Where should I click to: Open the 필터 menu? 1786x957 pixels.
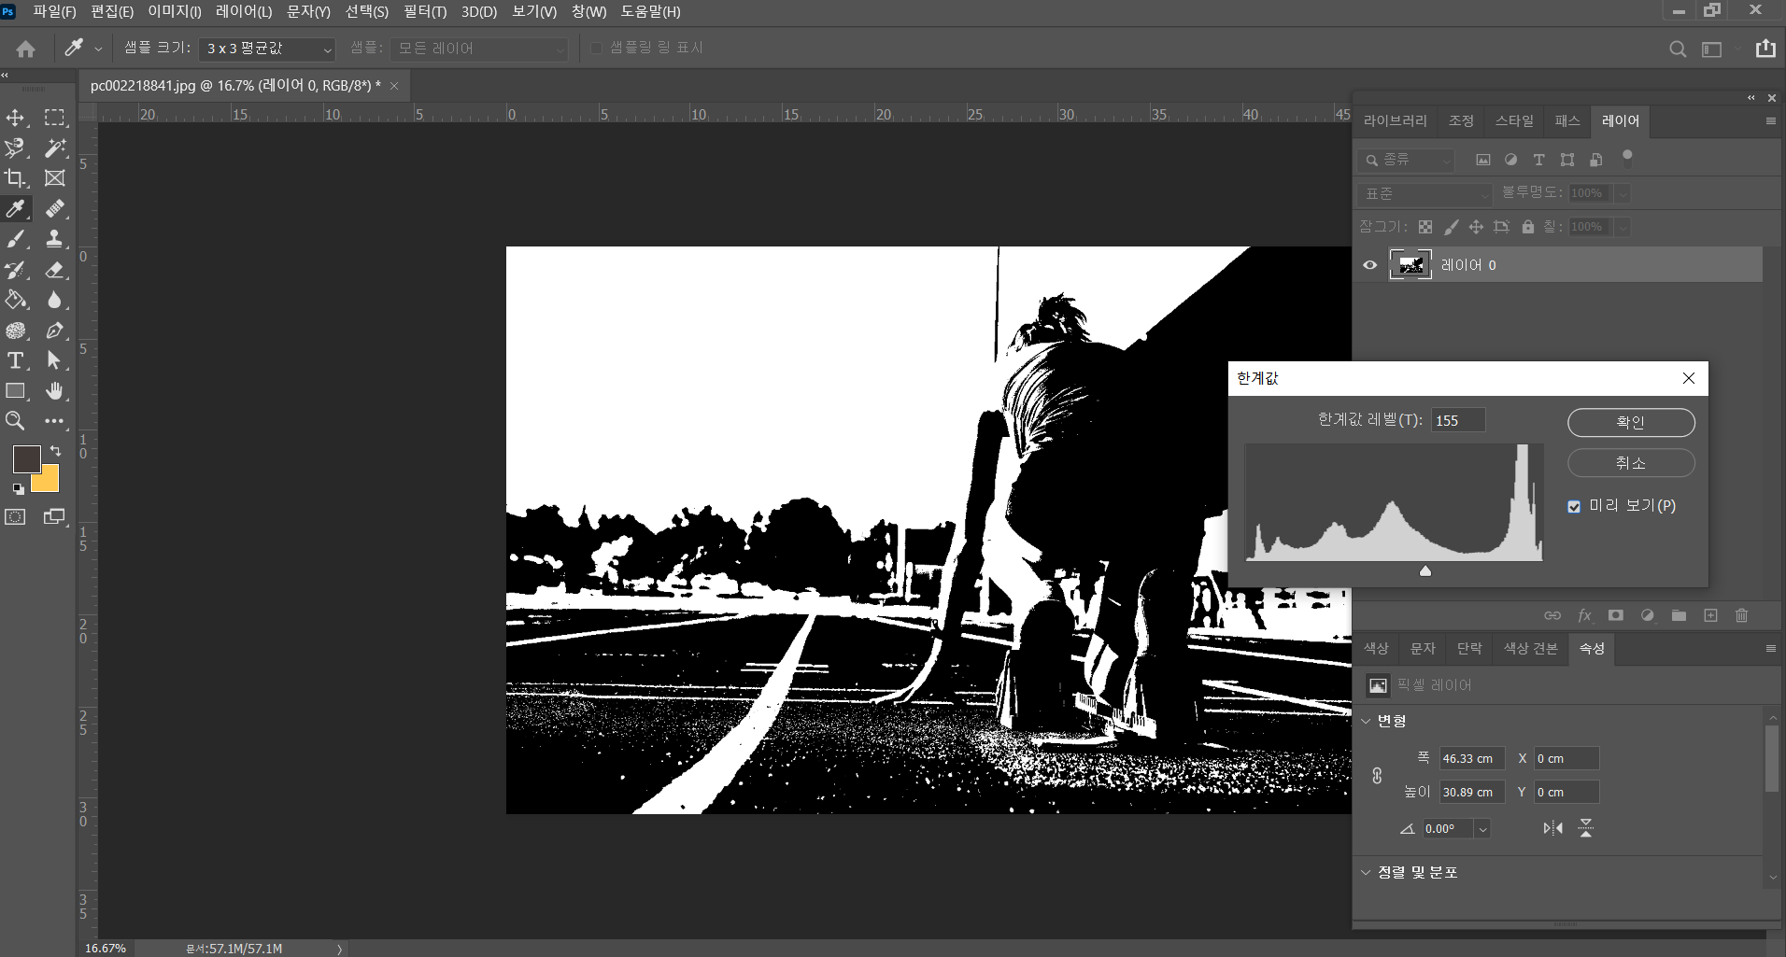[x=424, y=12]
